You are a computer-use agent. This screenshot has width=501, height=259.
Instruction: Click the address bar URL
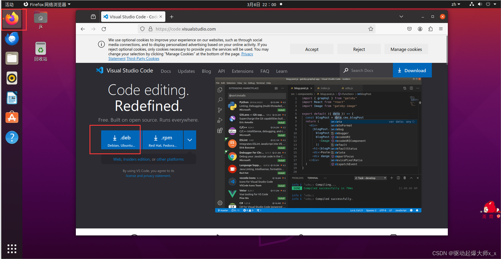(186, 29)
